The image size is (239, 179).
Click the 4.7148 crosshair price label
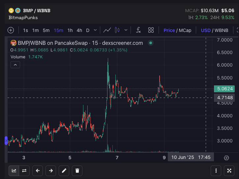click(224, 98)
